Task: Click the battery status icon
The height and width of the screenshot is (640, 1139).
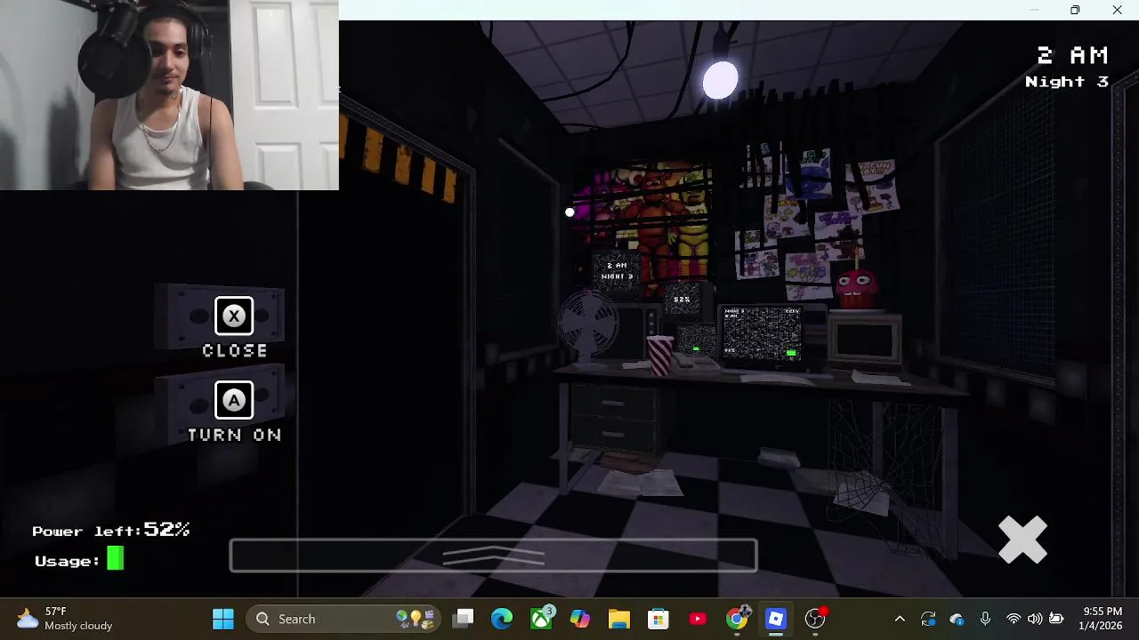Action: tap(1056, 619)
